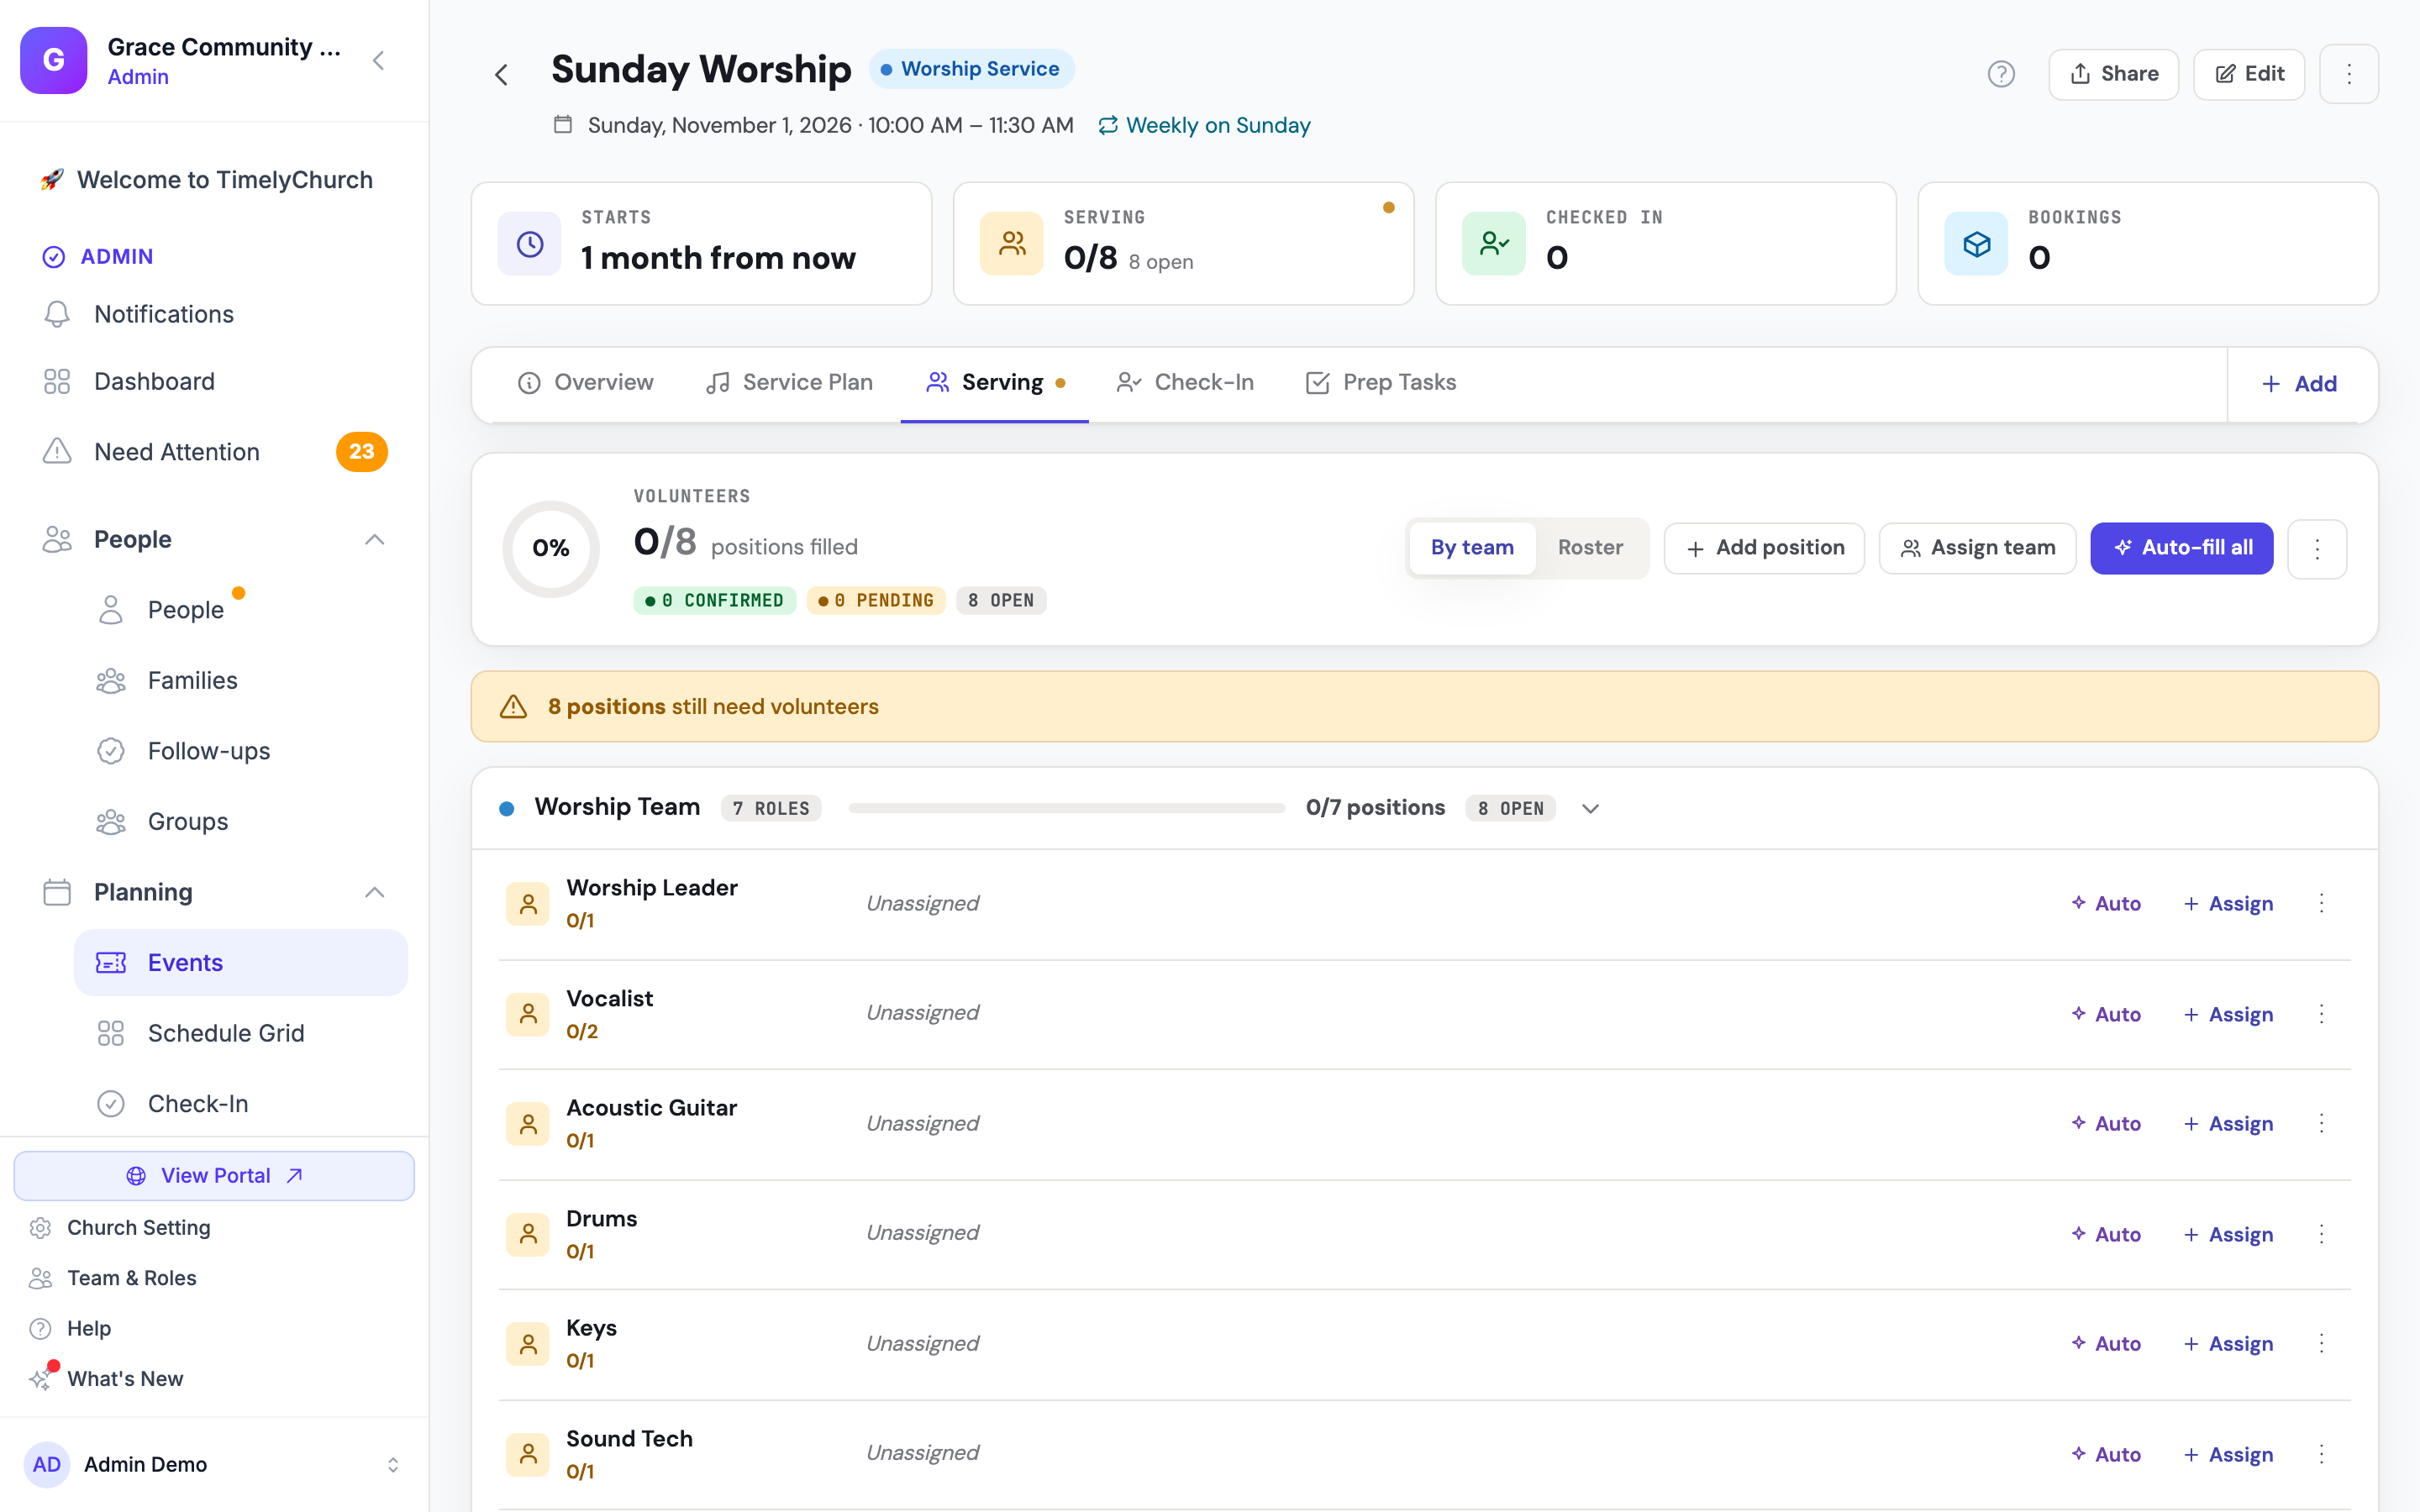Open Worship Leader row options menu

click(x=2322, y=903)
